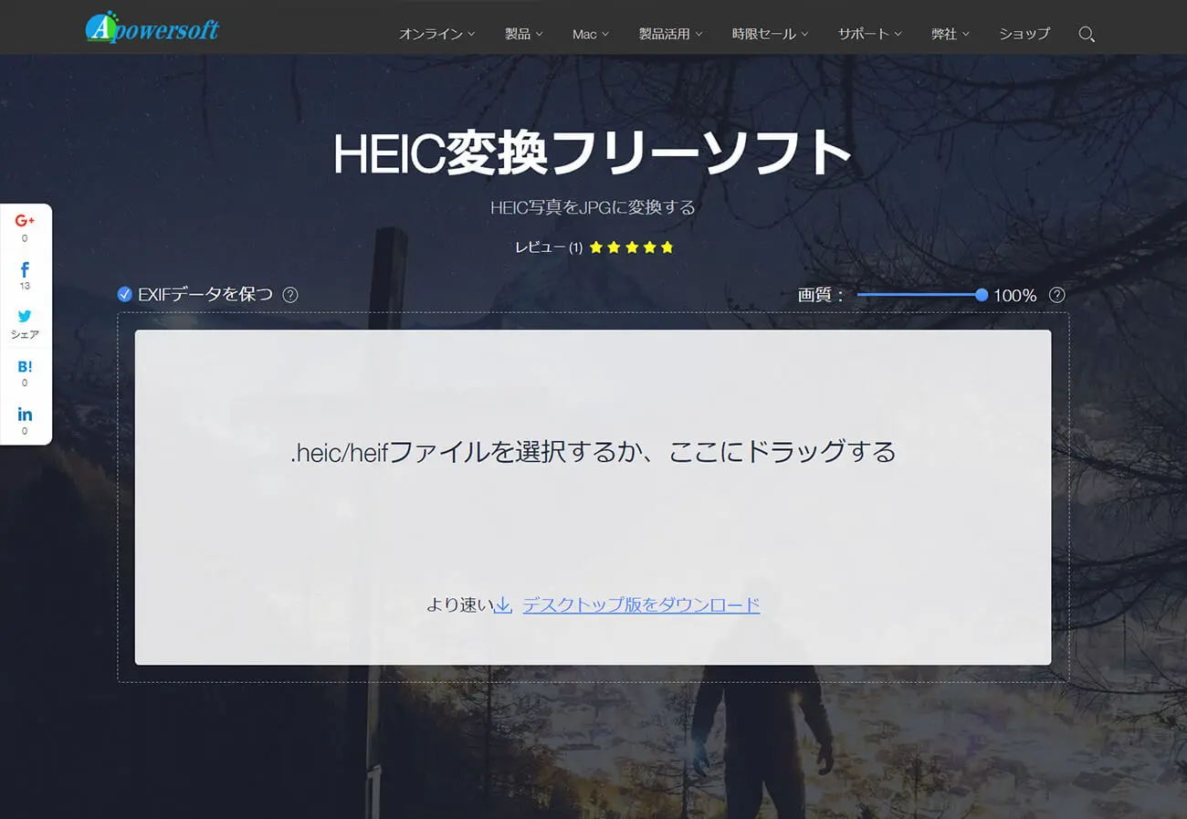Click the 画質 quality slider handle
The width and height of the screenshot is (1187, 819).
pos(982,295)
